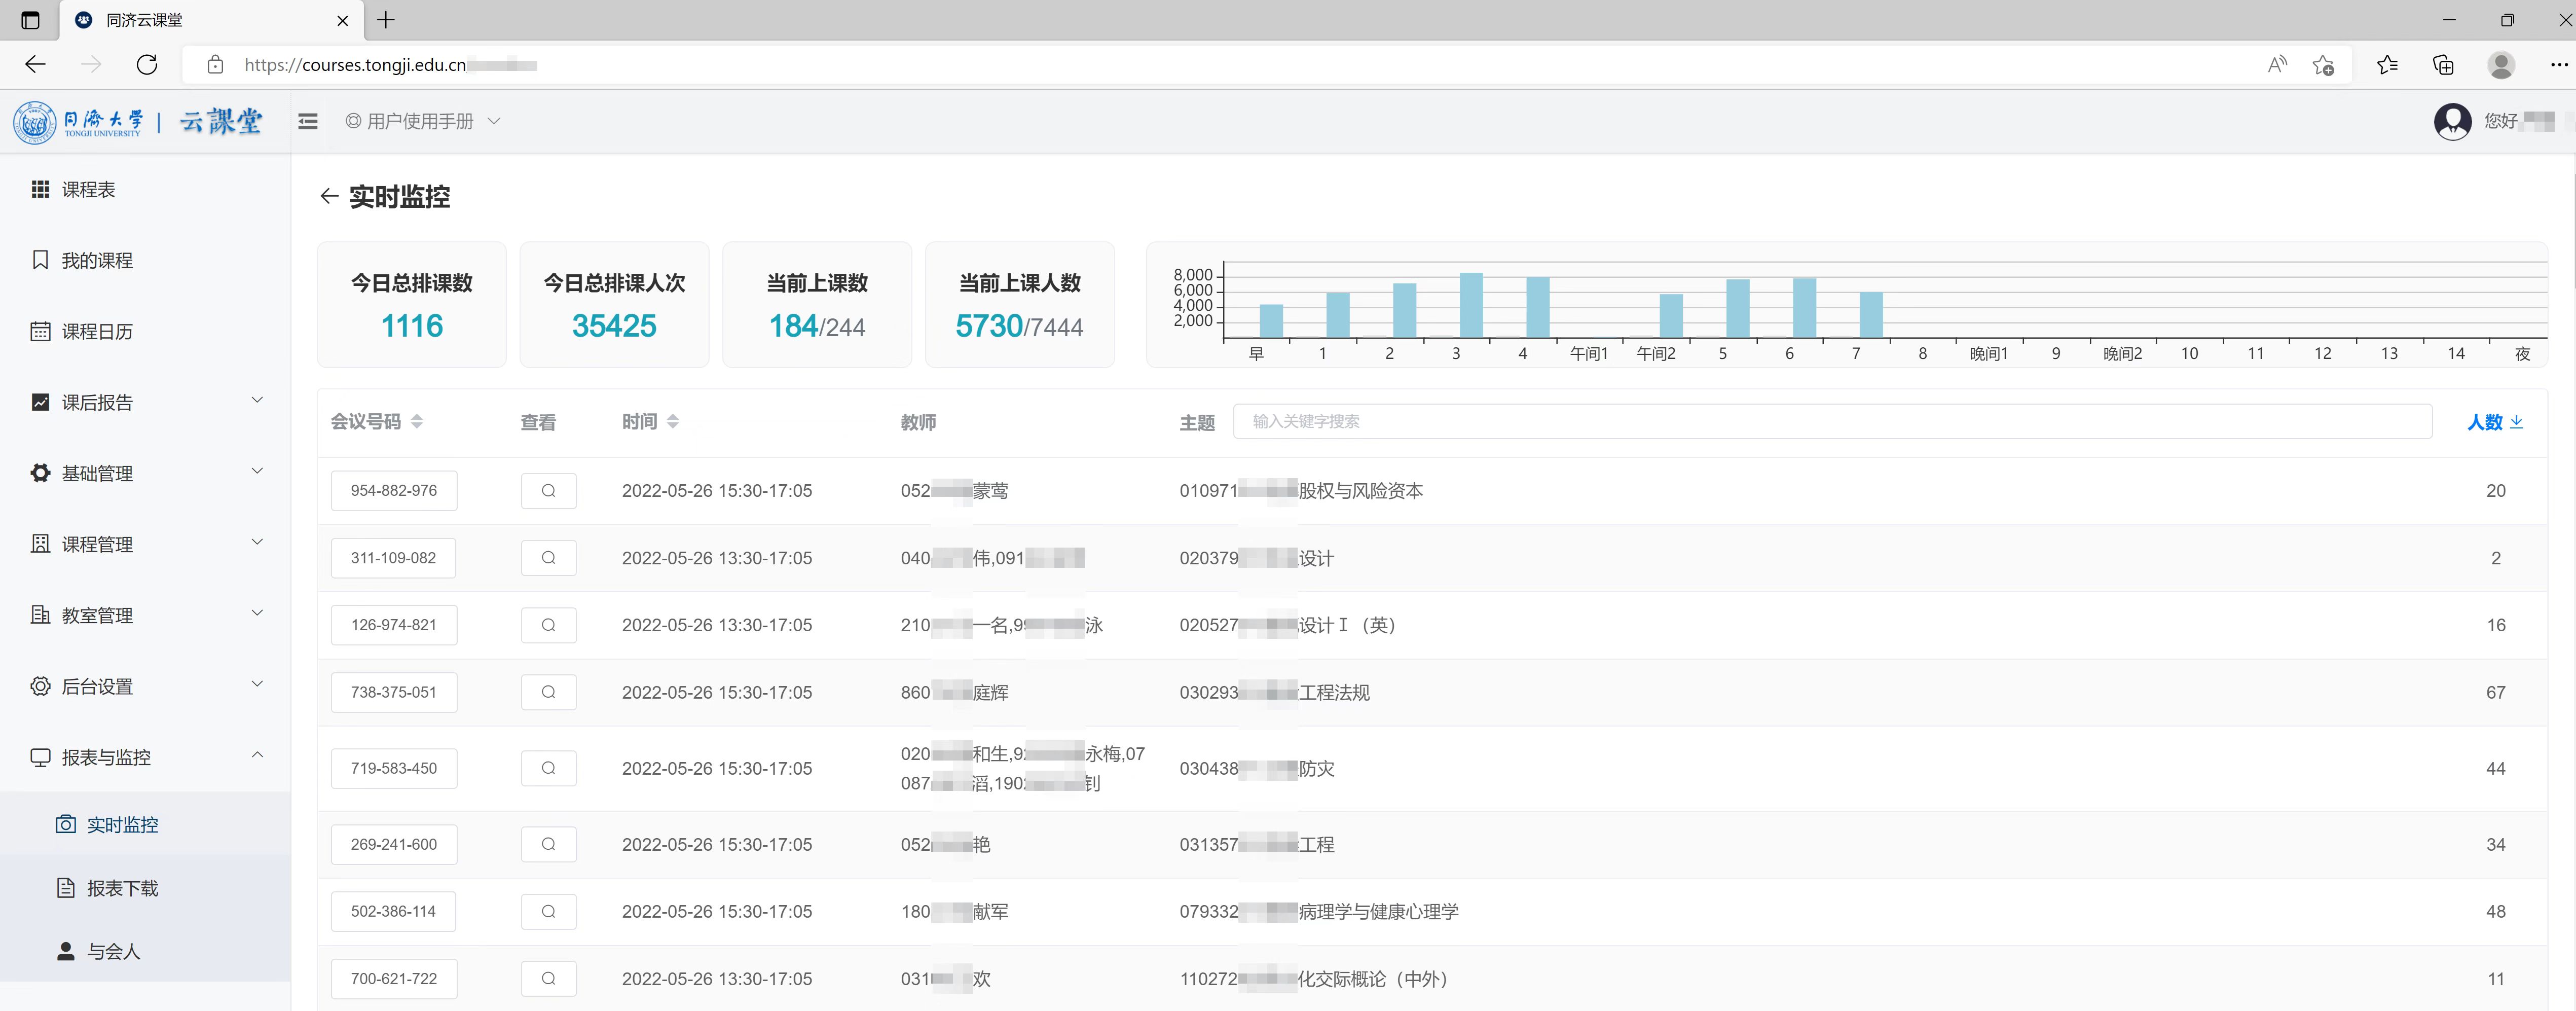The image size is (2576, 1011).
Task: Click magnifier view icon for meeting 738-375-051
Action: tap(548, 692)
